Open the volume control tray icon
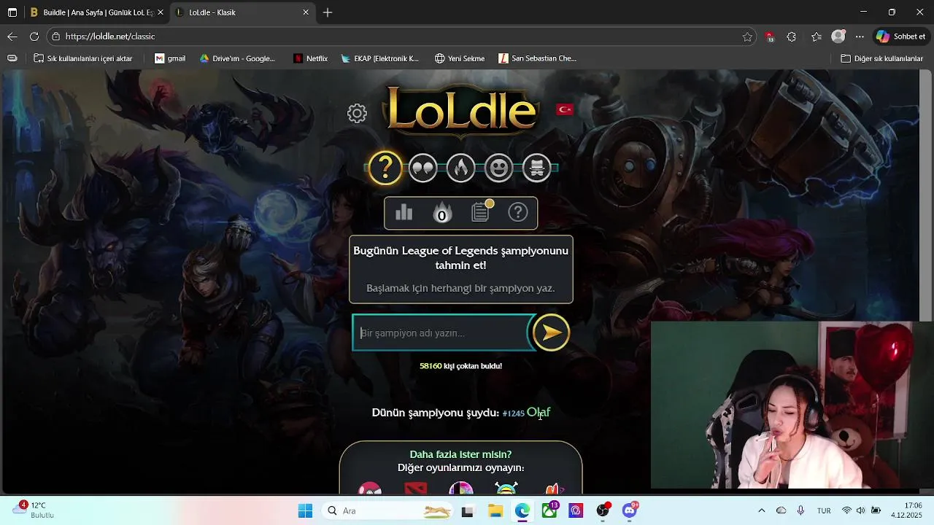The width and height of the screenshot is (934, 525). (861, 510)
